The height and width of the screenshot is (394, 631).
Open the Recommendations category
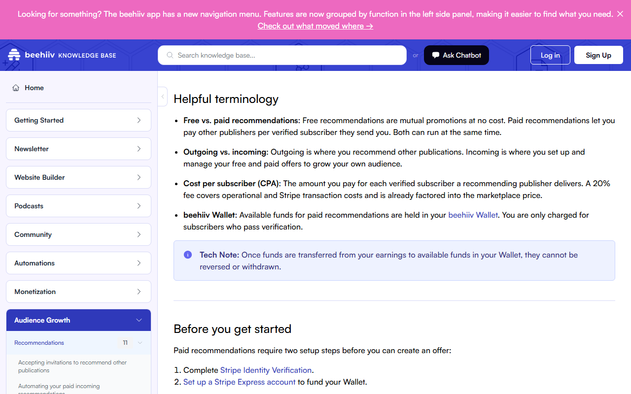click(39, 343)
